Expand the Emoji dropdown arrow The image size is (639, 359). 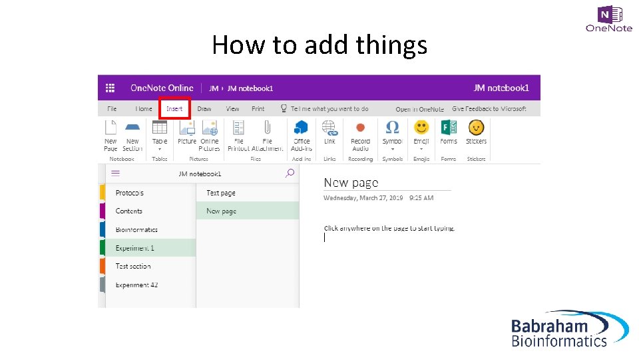[x=421, y=149]
